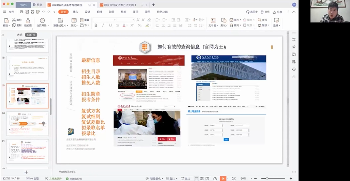Click the undo arrow in quick access bar
Image resolution: width=350 pixels, height=181 pixels.
pyautogui.click(x=43, y=12)
